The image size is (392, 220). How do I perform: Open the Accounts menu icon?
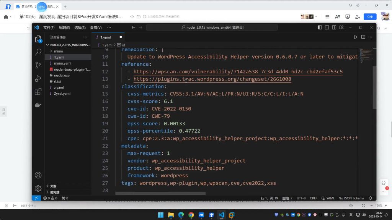click(38, 175)
